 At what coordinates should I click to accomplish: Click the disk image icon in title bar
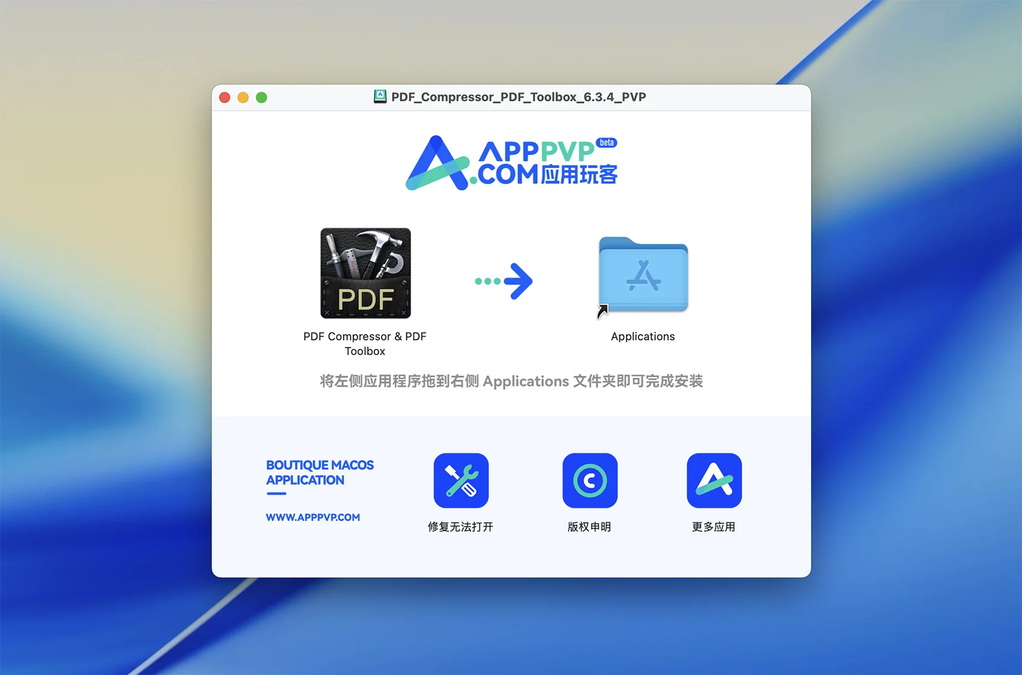coord(380,97)
